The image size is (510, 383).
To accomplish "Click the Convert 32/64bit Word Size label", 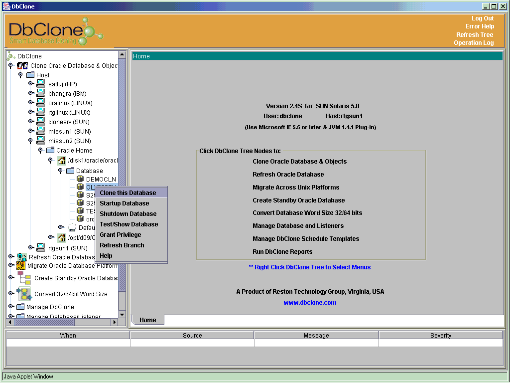I will pyautogui.click(x=71, y=294).
